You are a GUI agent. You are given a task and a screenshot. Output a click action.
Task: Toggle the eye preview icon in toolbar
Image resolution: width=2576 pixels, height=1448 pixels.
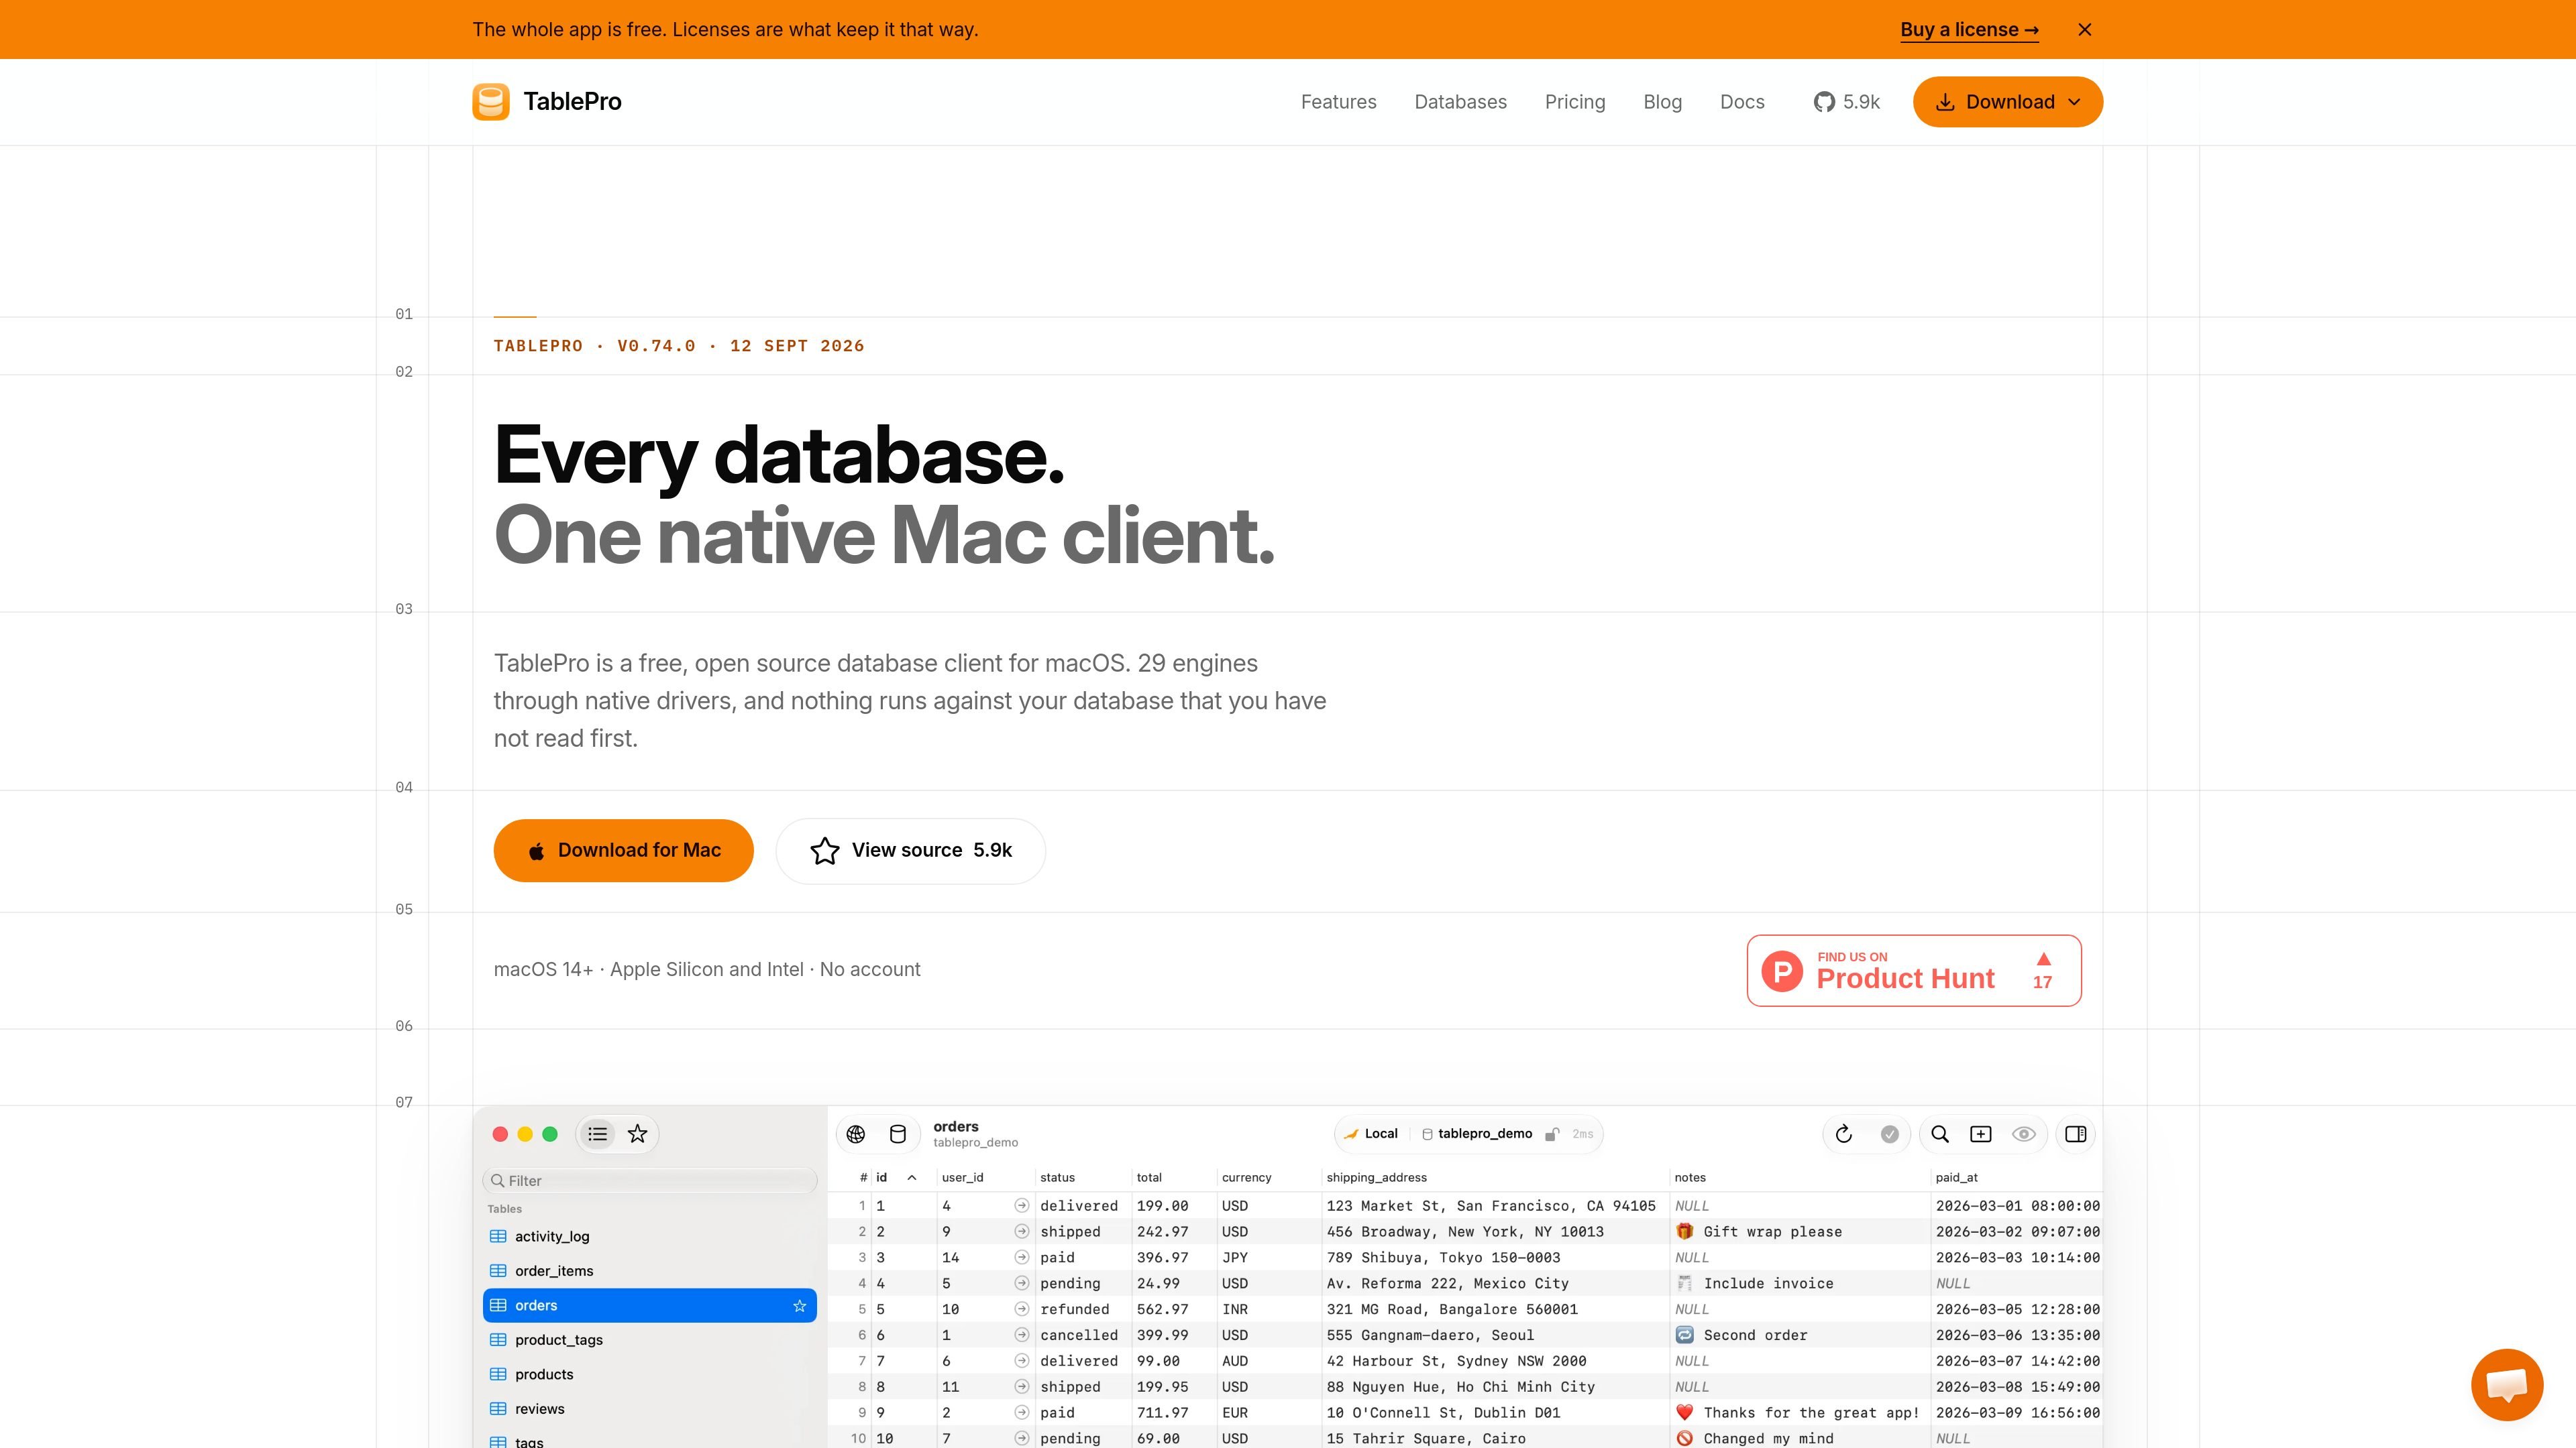2024,1134
